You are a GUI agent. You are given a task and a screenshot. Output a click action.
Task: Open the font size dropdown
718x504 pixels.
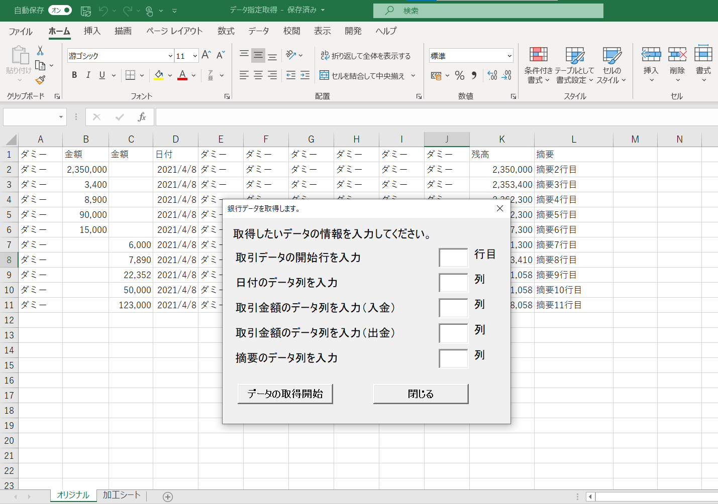tap(195, 56)
